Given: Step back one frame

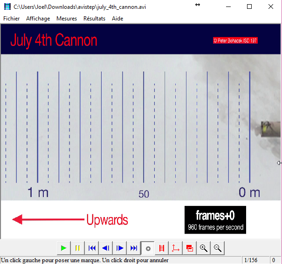Looking at the screenshot, I should coord(106,248).
